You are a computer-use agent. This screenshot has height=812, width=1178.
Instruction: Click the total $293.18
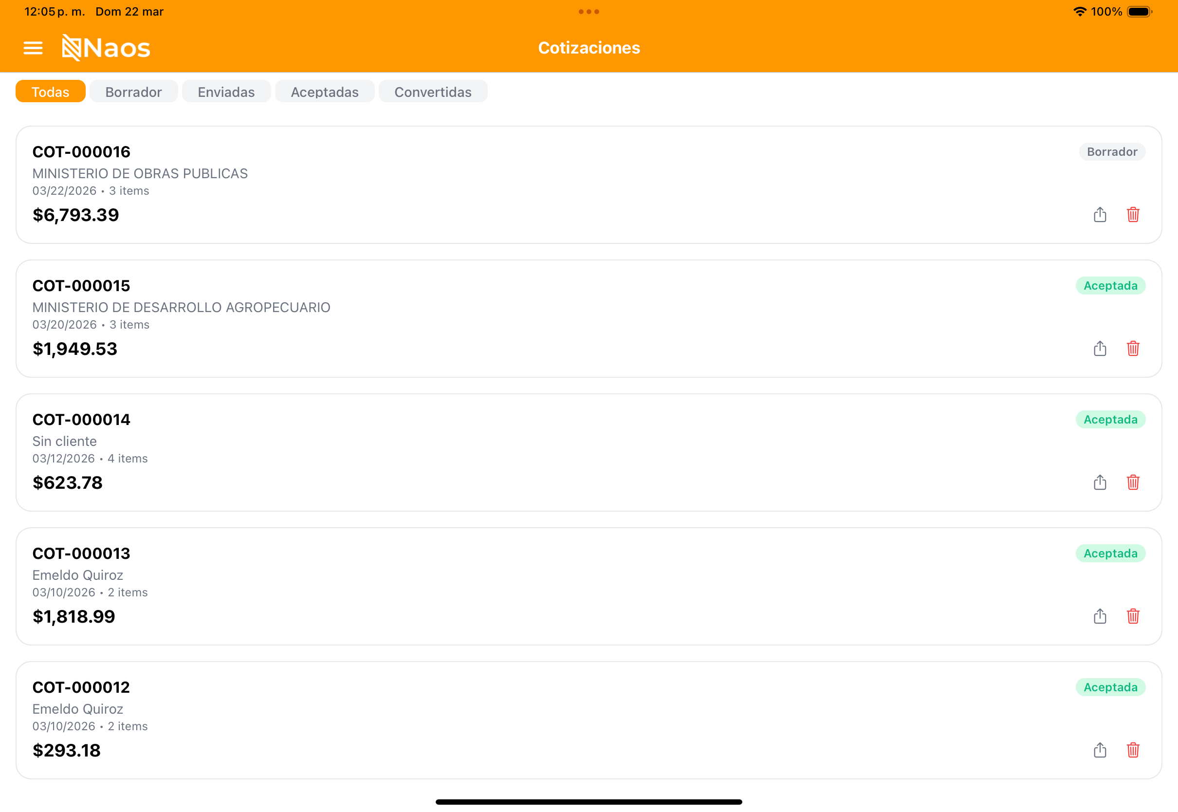coord(67,750)
